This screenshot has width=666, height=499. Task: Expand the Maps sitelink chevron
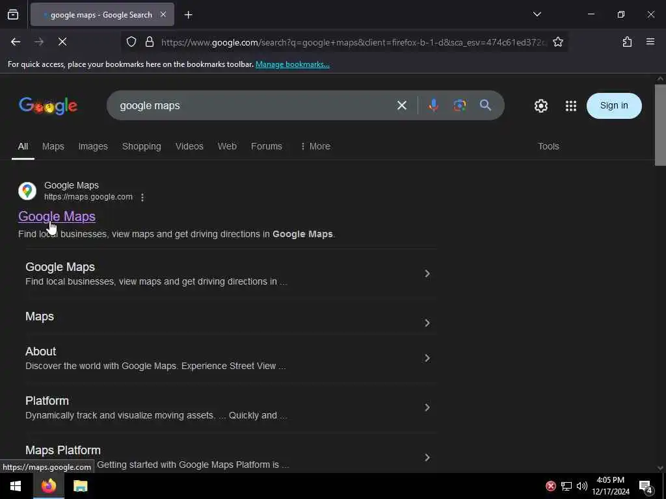tap(427, 323)
